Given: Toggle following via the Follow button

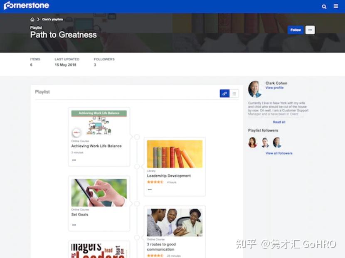Looking at the screenshot, I should [x=295, y=30].
